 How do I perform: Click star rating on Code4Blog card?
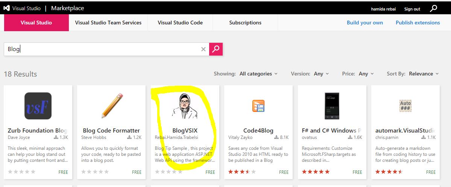point(242,172)
